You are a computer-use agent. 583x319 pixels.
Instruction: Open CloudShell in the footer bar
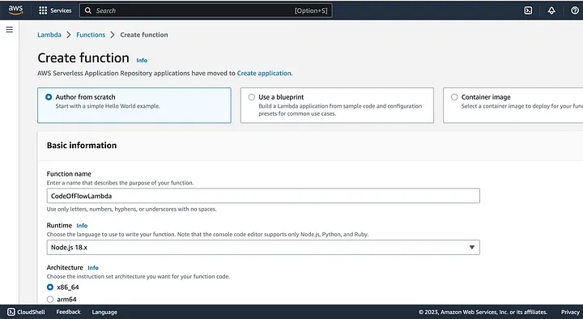pos(26,312)
